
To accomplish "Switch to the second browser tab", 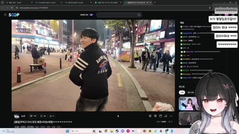I will 49,3.
